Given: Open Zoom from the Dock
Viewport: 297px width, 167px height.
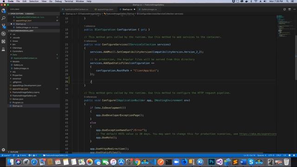Looking at the screenshot, I should click(176, 162).
